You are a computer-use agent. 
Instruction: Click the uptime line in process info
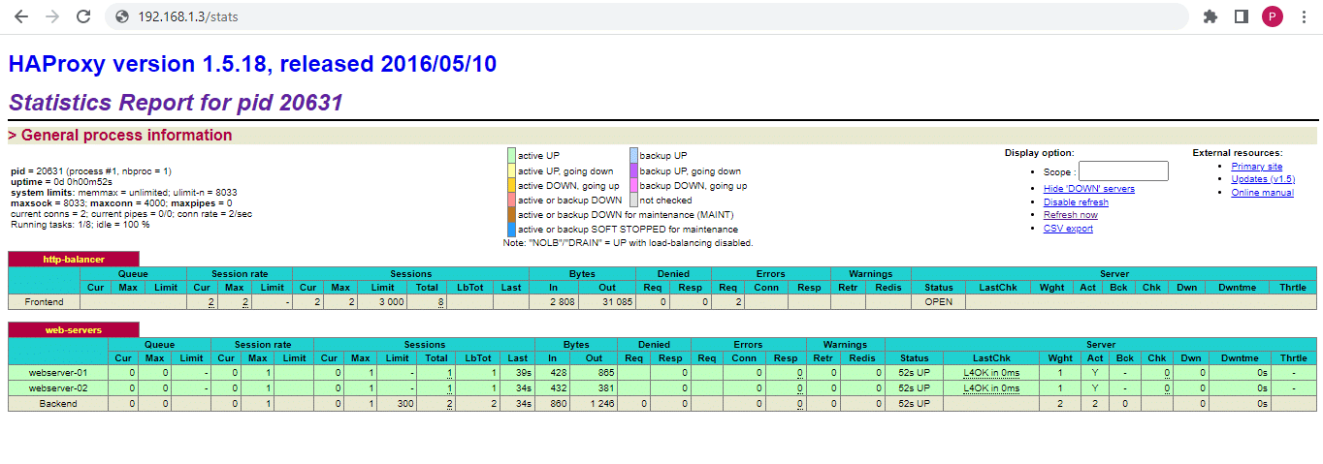coord(60,181)
